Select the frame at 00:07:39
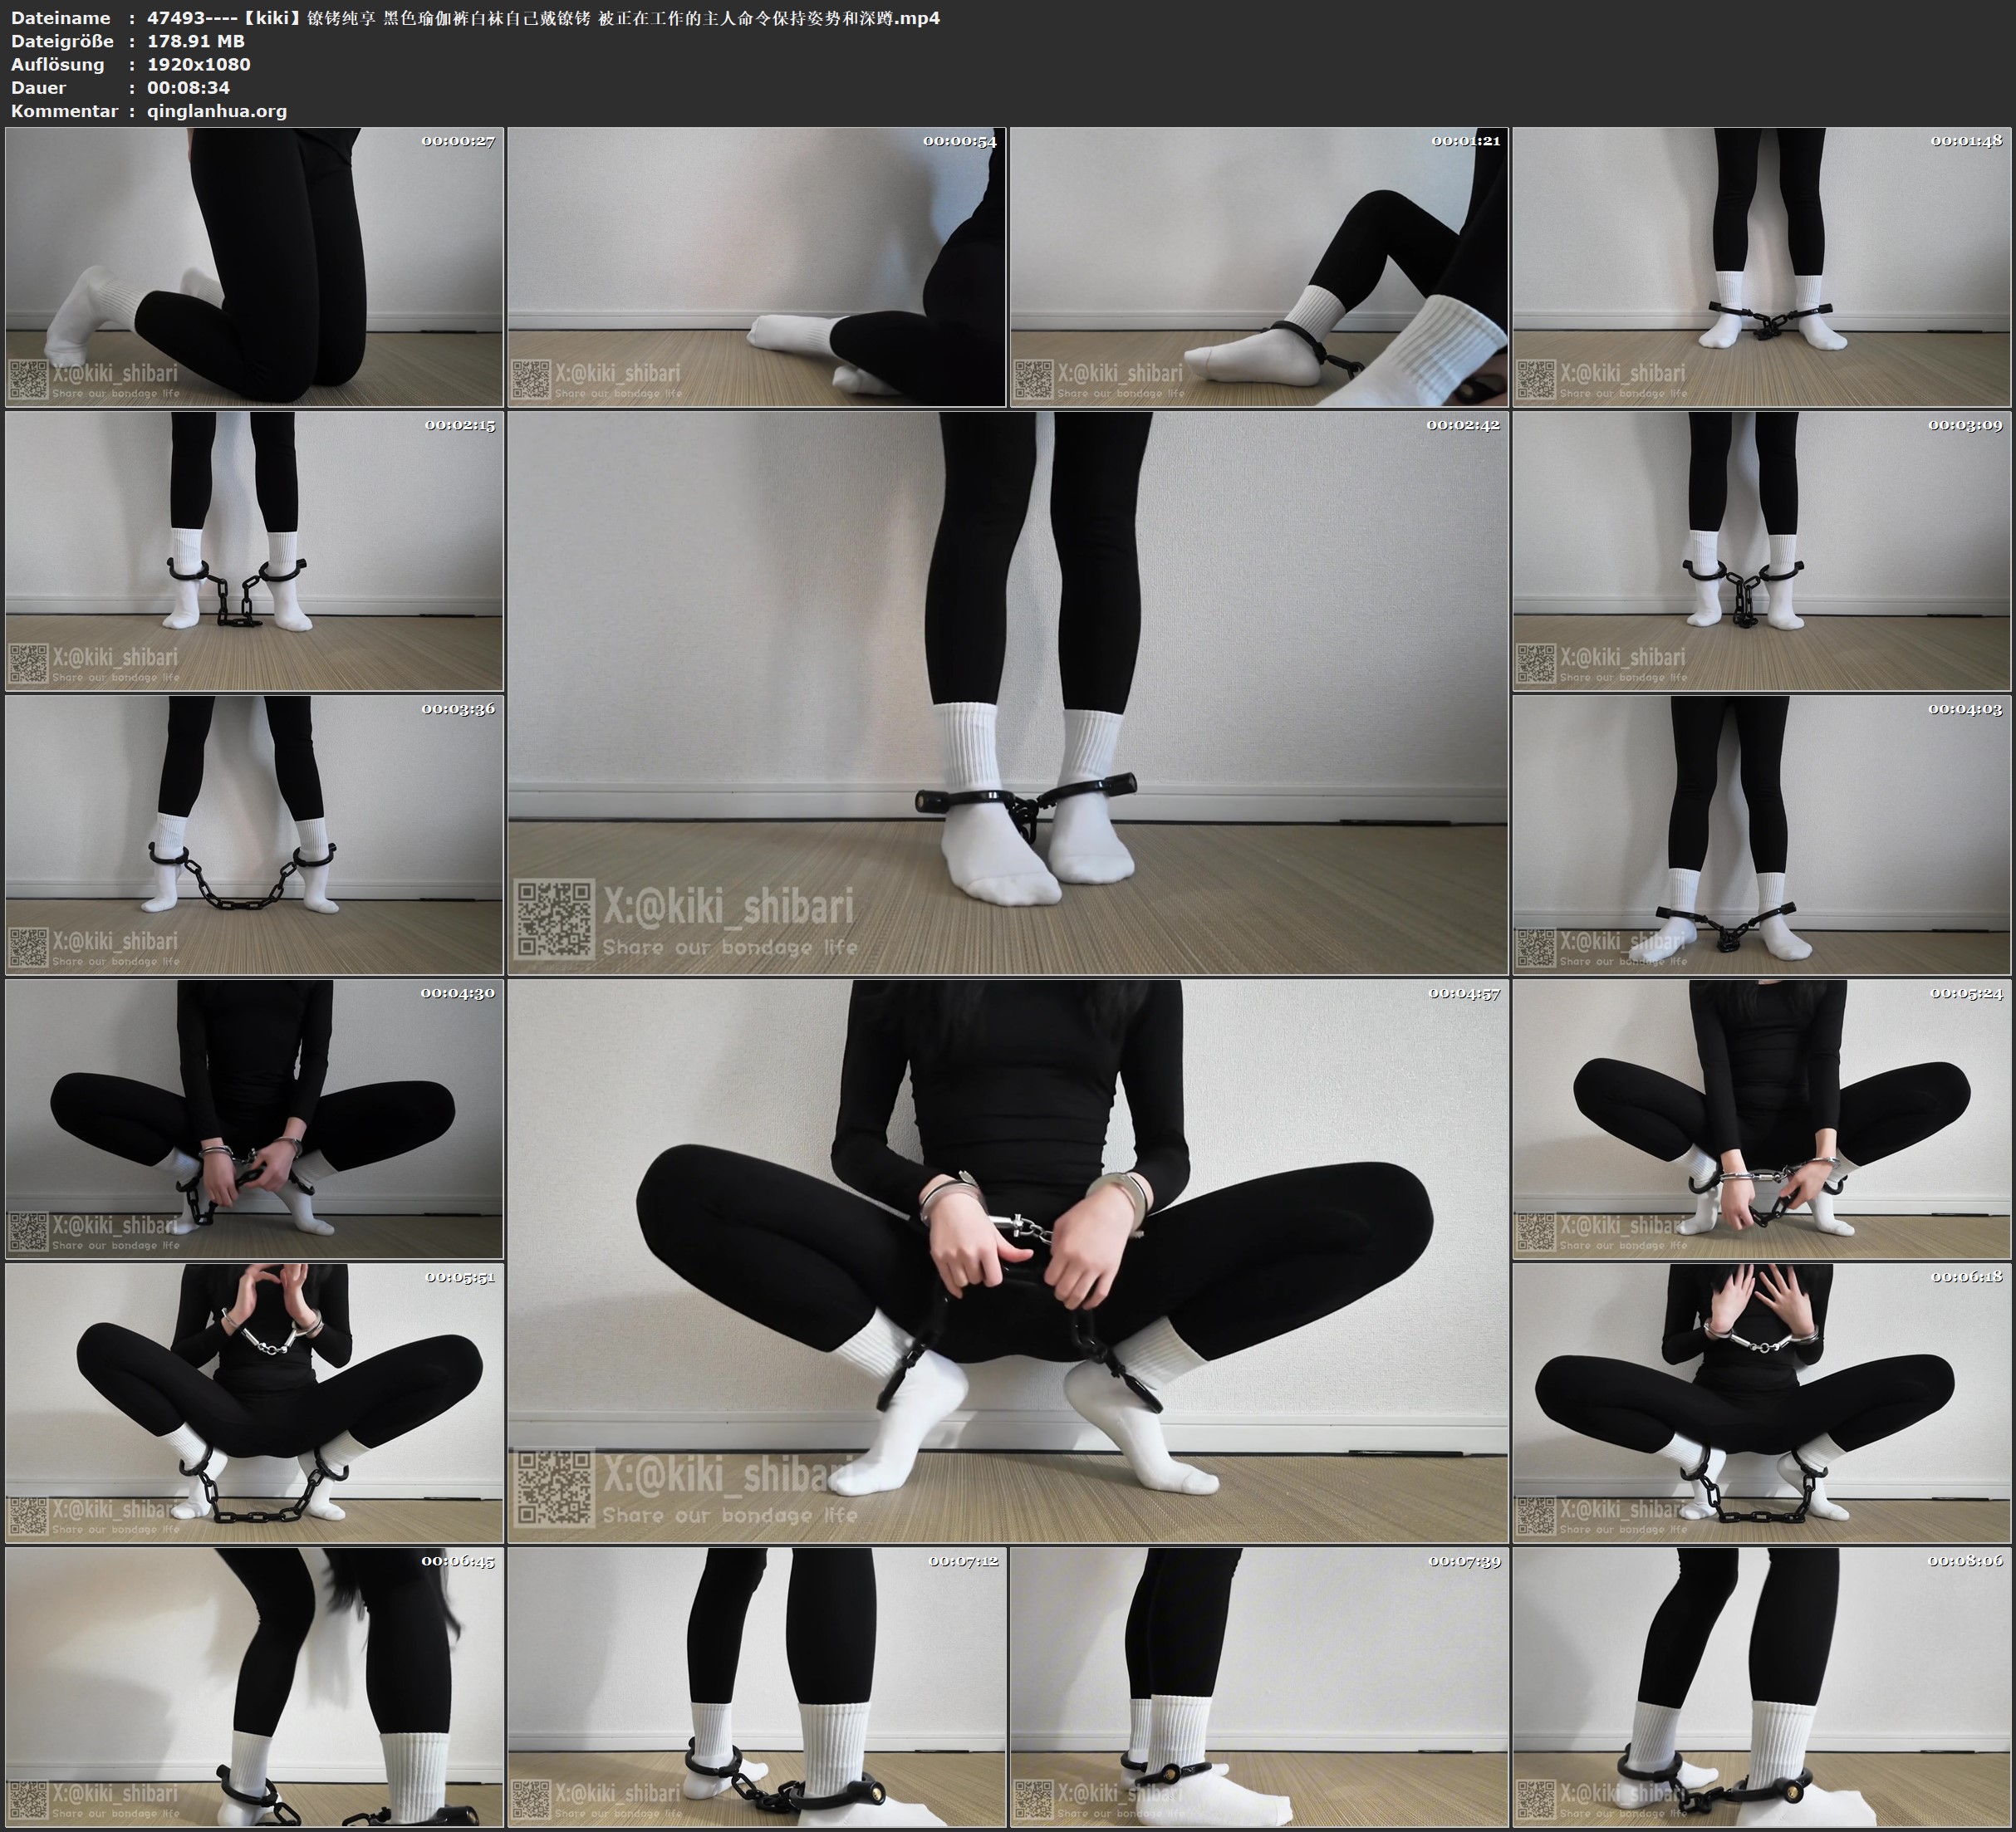 (1259, 1686)
